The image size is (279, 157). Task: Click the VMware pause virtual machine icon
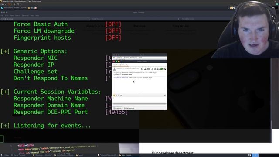click(9, 4)
